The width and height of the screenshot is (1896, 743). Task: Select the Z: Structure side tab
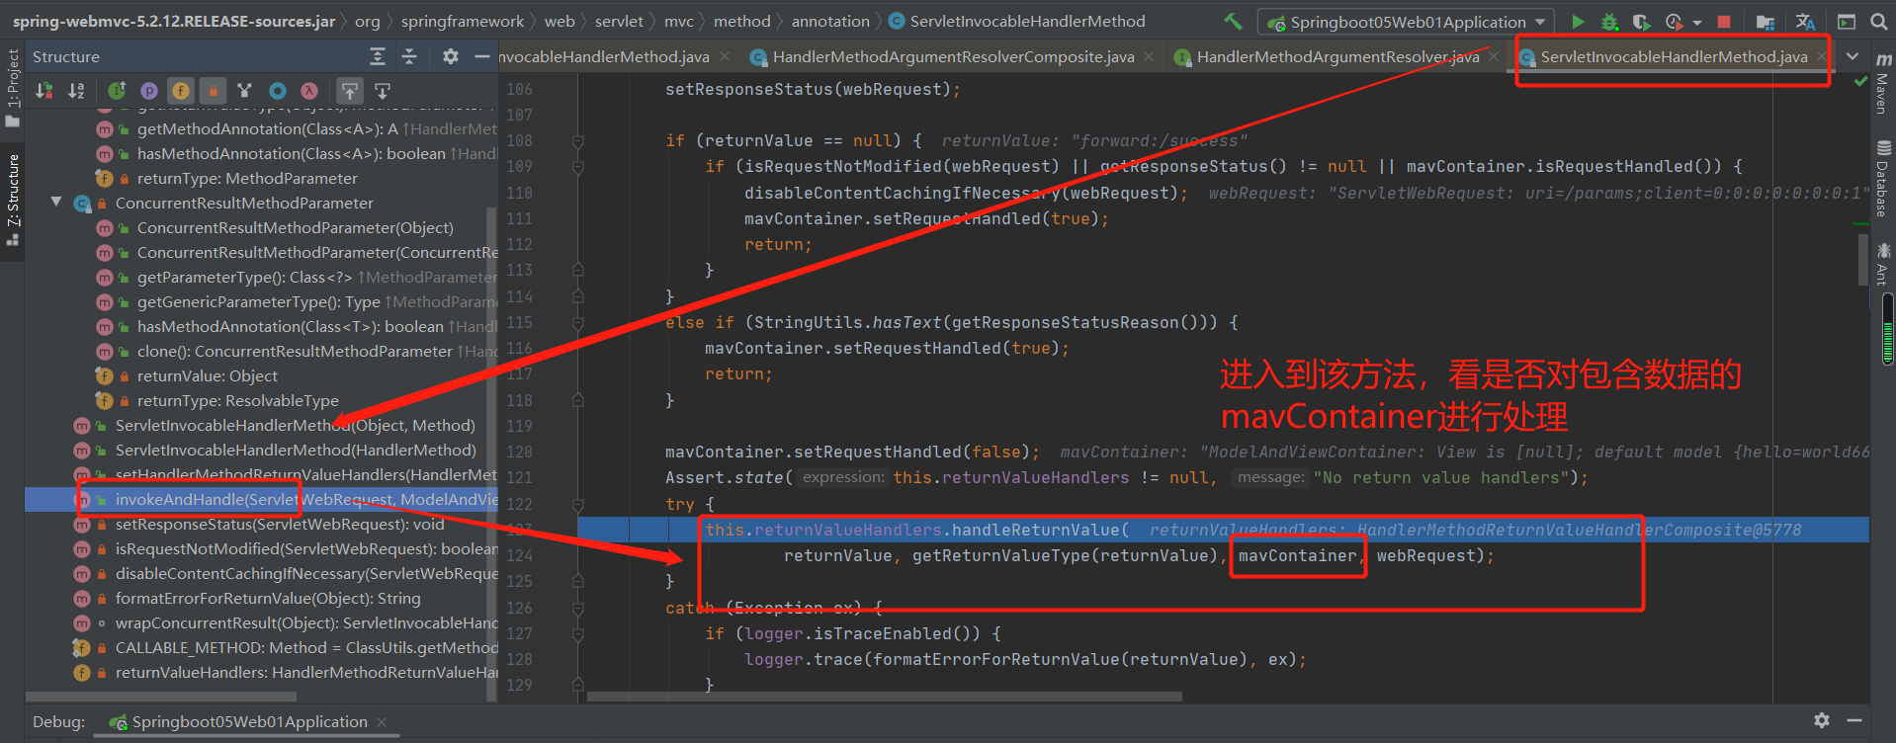point(13,199)
